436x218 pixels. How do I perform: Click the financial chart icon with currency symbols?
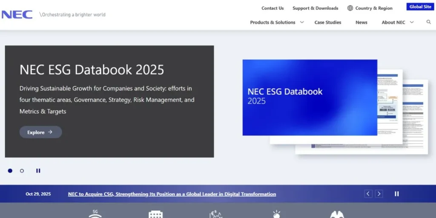tap(216, 214)
